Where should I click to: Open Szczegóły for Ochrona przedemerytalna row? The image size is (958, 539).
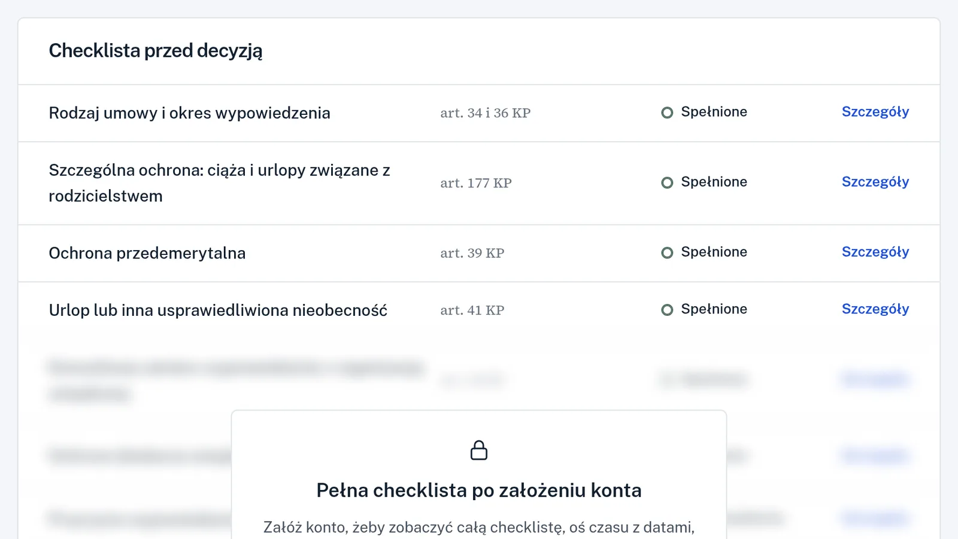pos(875,252)
